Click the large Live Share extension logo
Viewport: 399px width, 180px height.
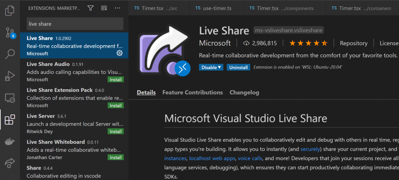coord(164,50)
